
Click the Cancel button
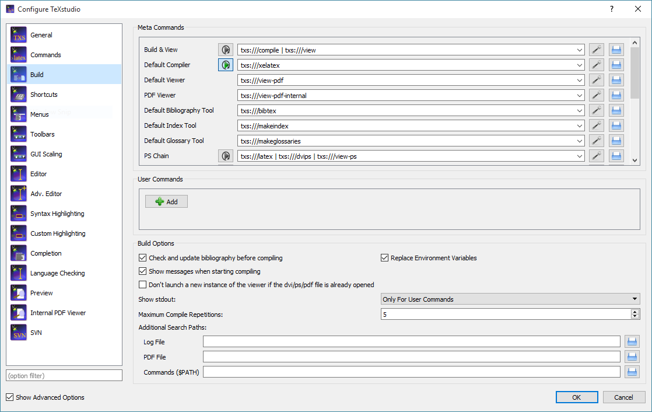click(624, 397)
